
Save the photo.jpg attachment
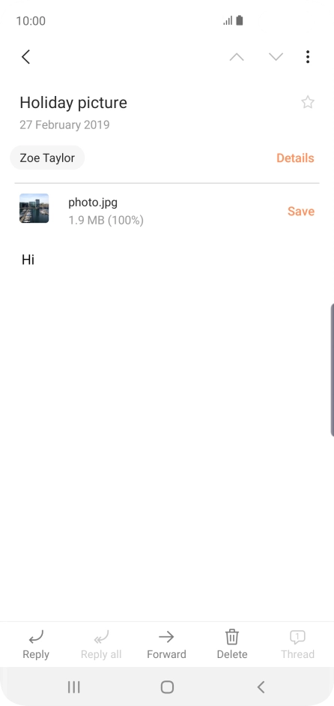pos(301,211)
